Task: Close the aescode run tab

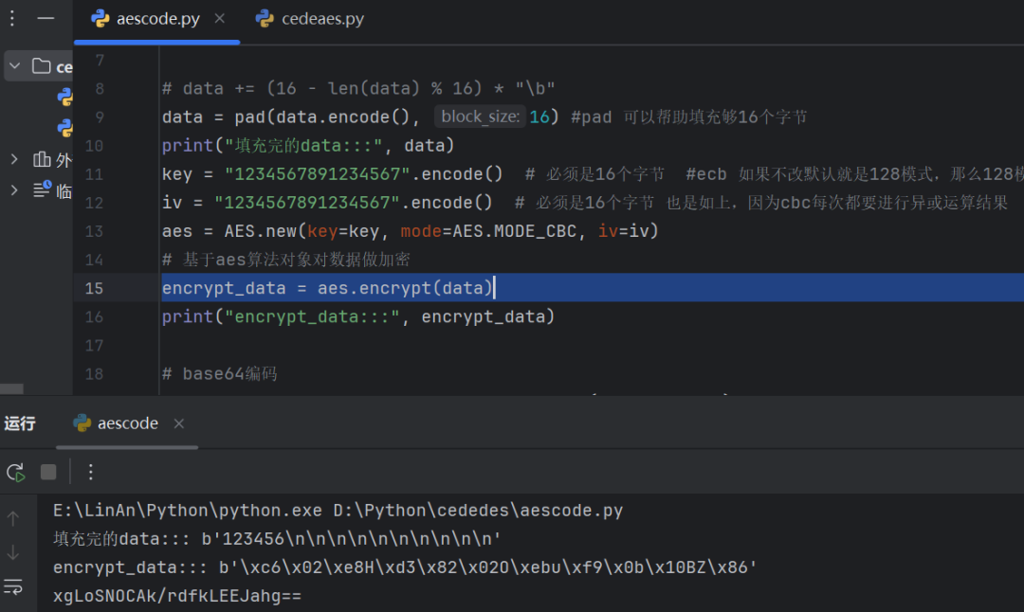Action: coord(178,423)
